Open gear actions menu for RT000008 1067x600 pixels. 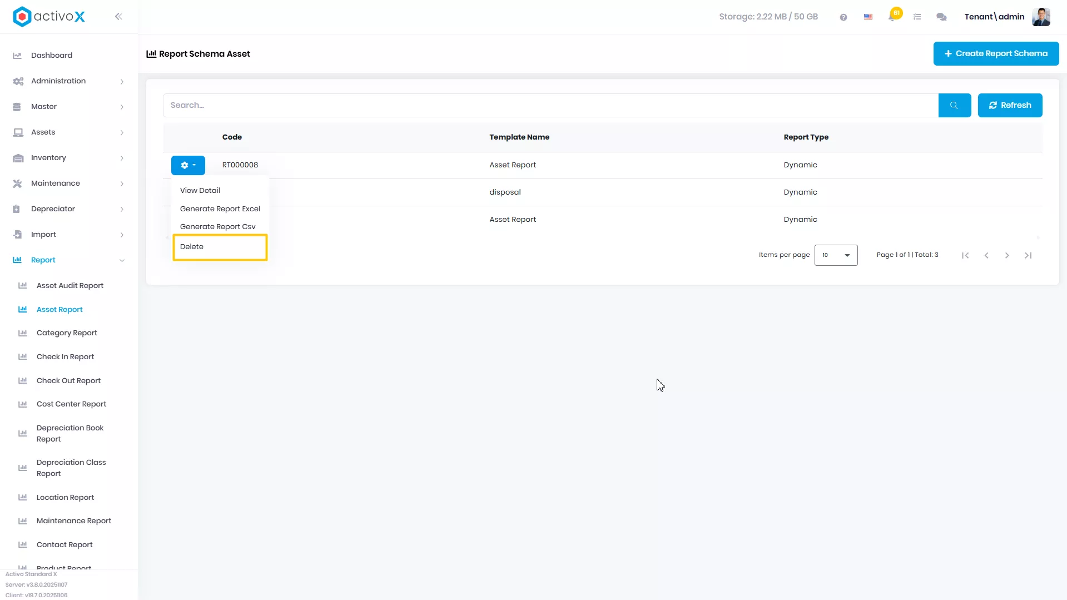(188, 165)
